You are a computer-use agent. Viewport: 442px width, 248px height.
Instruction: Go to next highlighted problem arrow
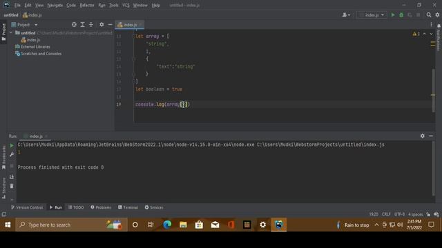(431, 34)
